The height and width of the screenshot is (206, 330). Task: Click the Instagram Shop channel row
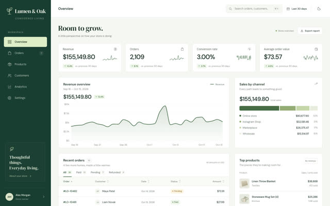[x=278, y=122]
